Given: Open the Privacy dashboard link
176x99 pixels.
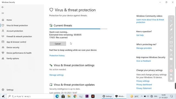Looking at the screenshot, I should (144, 84).
